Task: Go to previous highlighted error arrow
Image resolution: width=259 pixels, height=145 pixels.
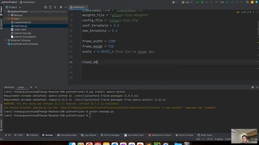Action: (254, 12)
